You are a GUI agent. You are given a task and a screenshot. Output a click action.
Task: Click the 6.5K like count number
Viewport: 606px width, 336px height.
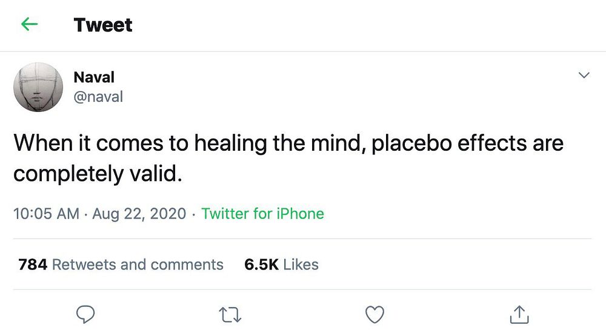click(261, 265)
